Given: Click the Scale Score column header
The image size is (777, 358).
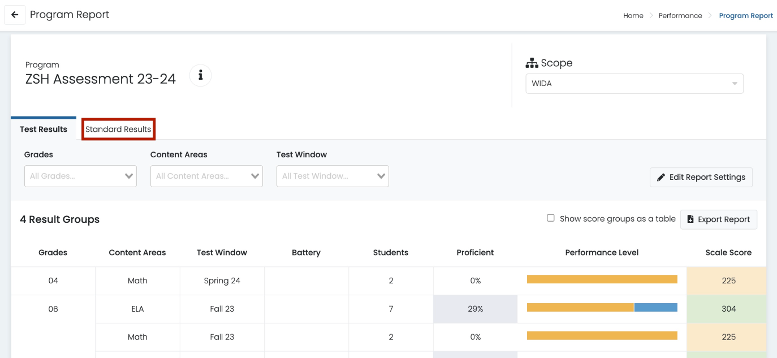Looking at the screenshot, I should (728, 253).
